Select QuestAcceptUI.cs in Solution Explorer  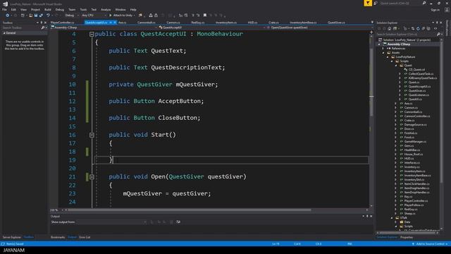(419, 86)
